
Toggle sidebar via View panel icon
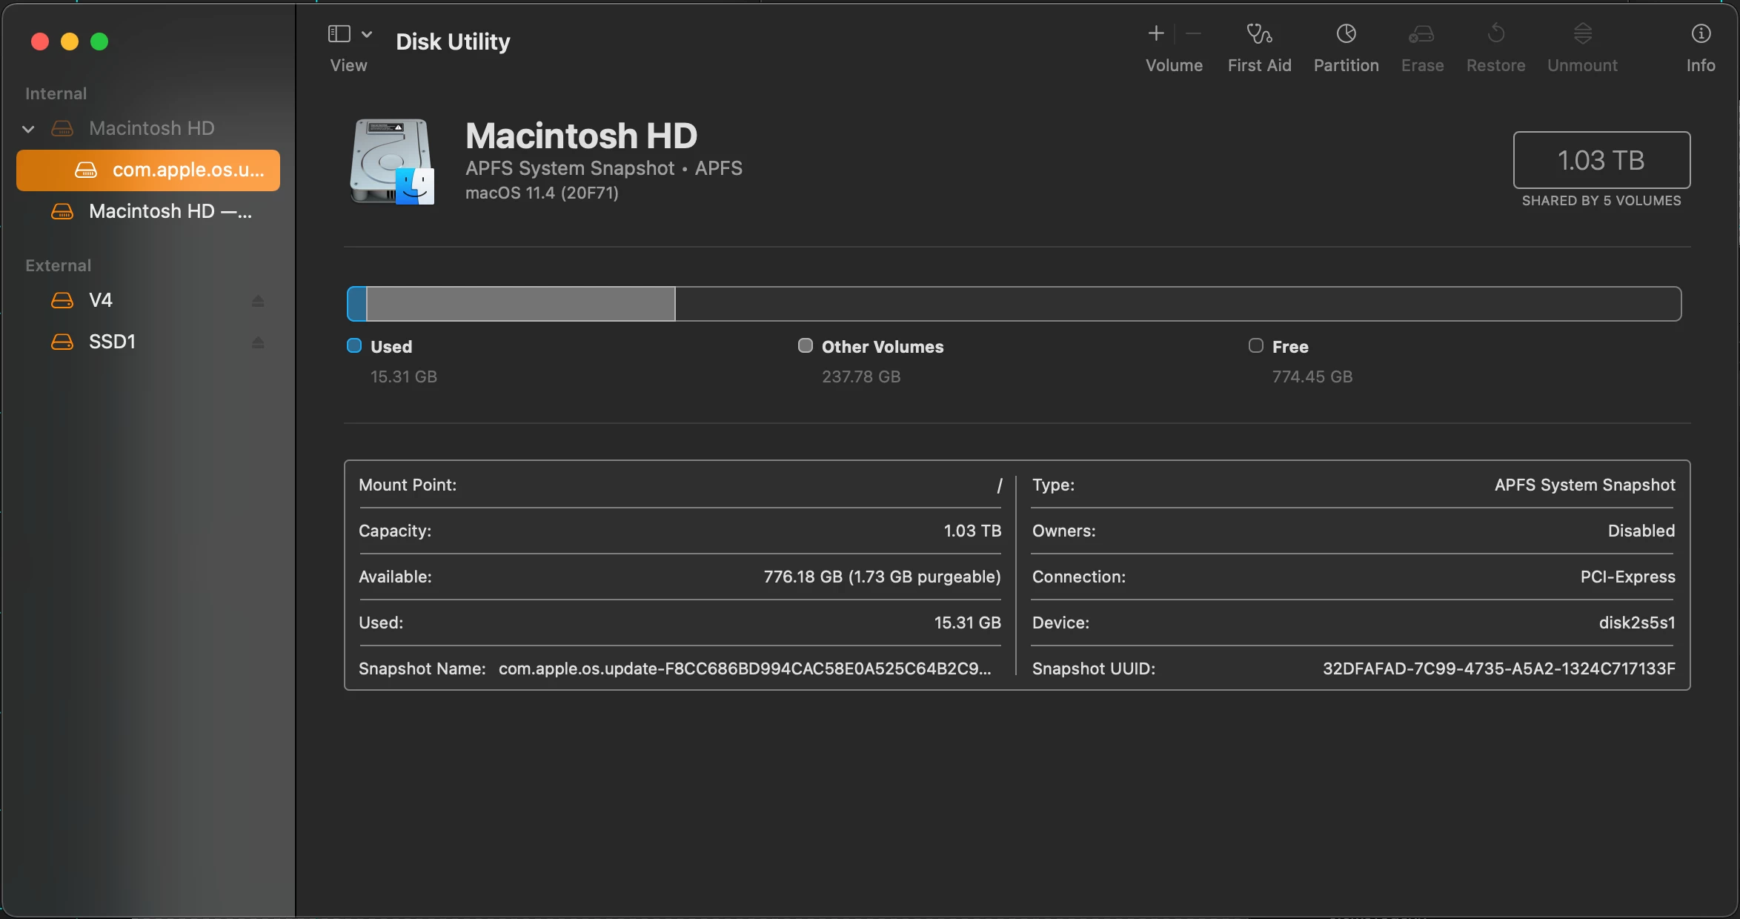point(339,34)
